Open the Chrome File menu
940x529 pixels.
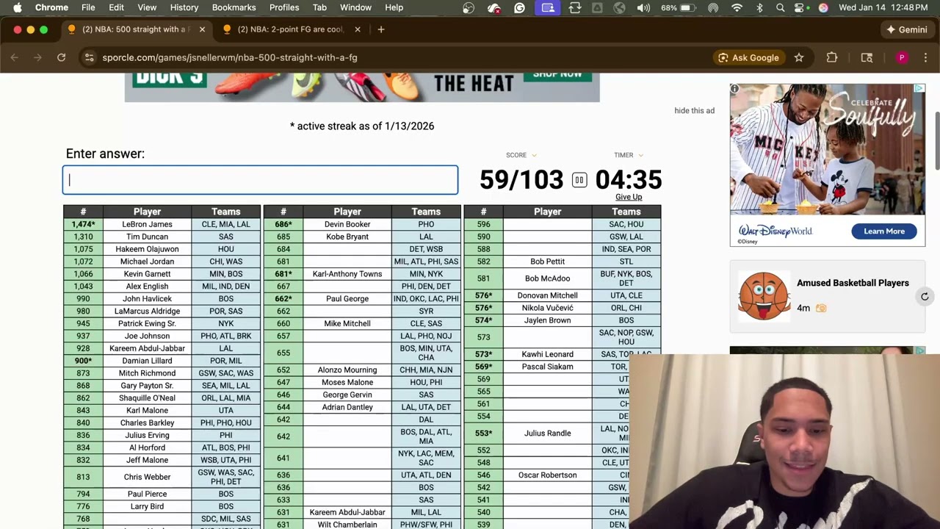click(88, 7)
